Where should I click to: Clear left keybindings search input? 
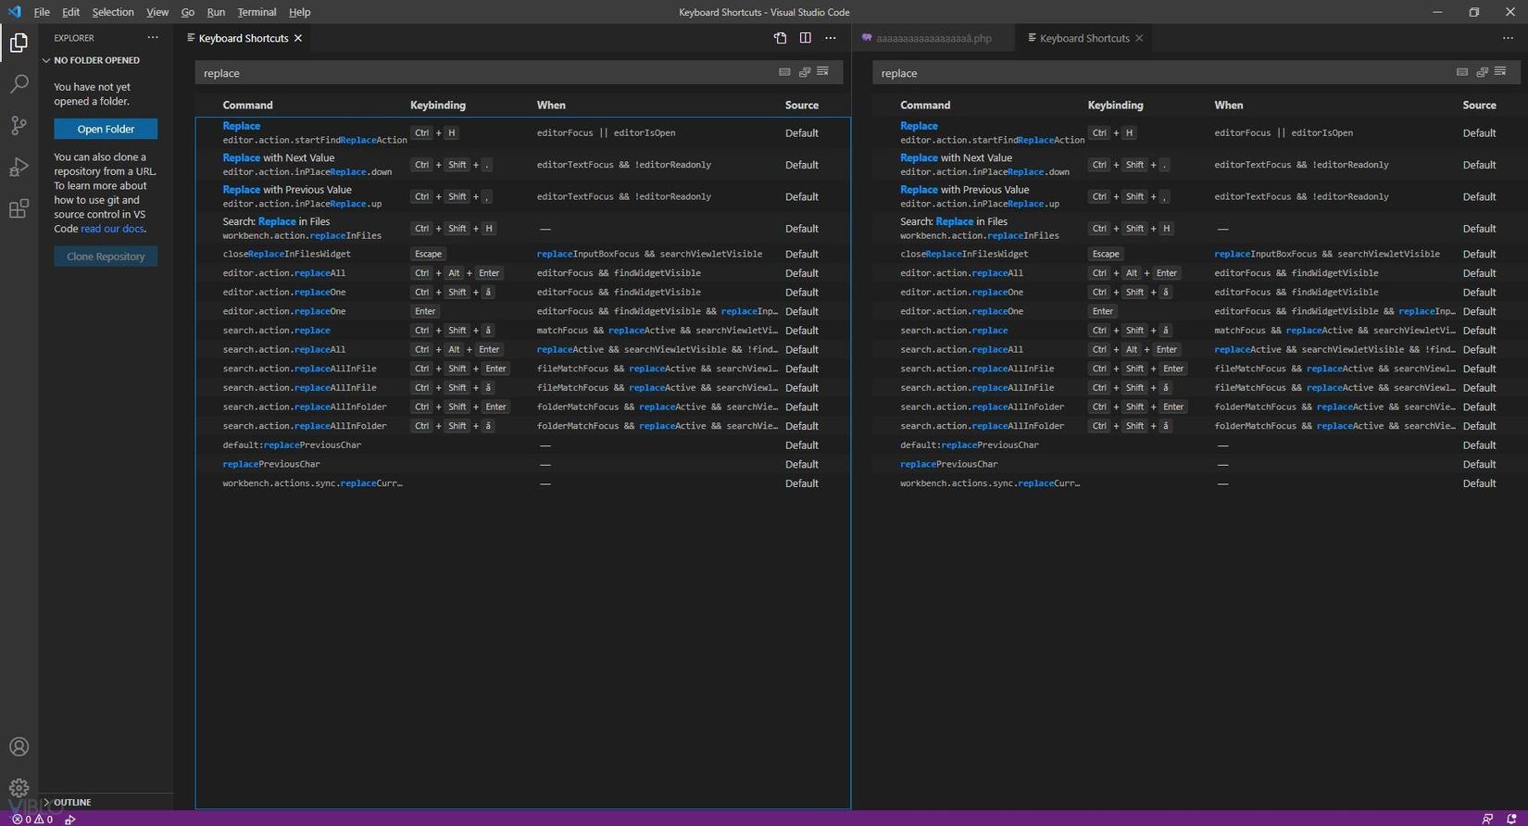point(822,72)
